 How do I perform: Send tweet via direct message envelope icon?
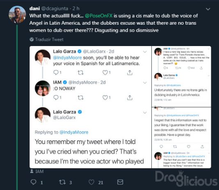point(120,182)
